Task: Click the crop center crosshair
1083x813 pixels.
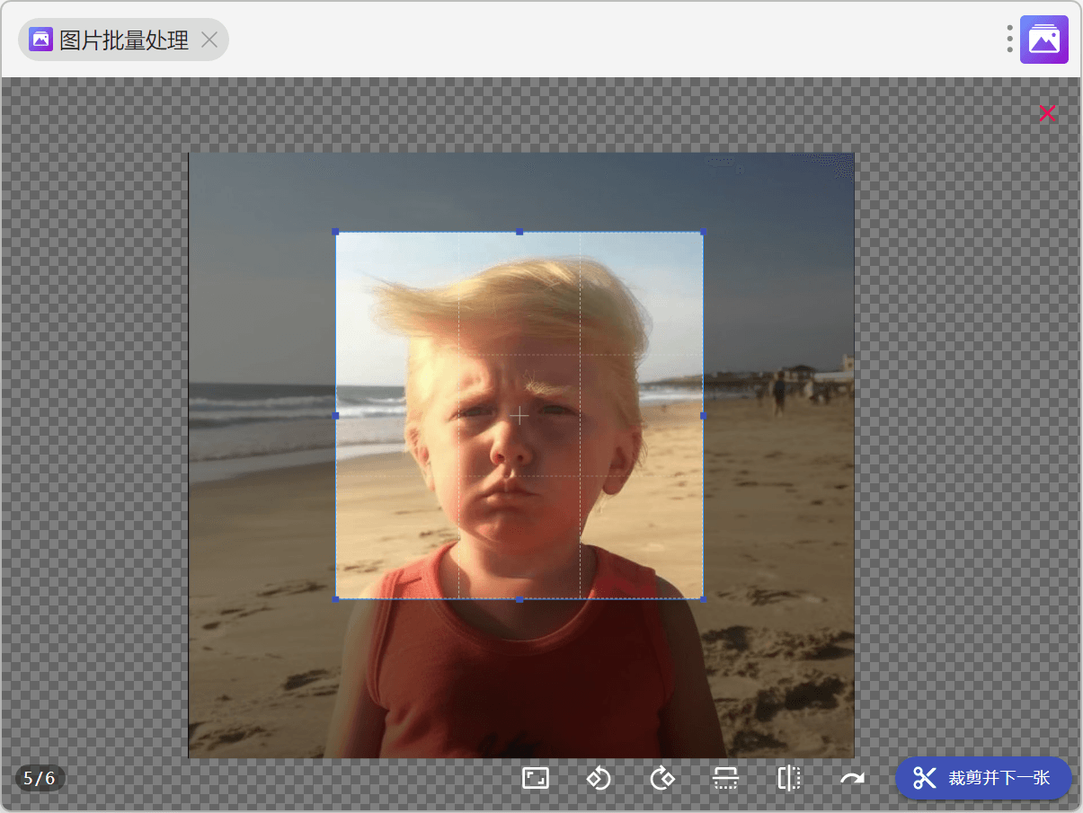Action: (x=519, y=415)
